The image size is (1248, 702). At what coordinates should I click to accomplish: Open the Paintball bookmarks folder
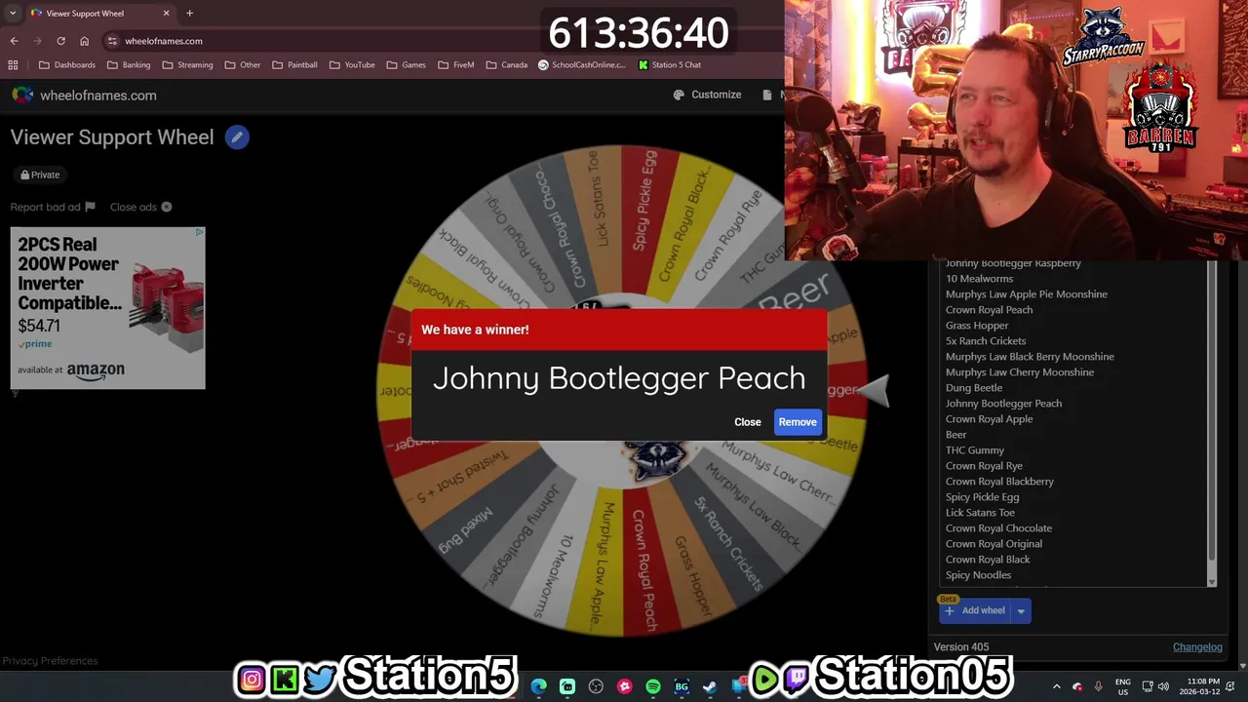point(294,65)
